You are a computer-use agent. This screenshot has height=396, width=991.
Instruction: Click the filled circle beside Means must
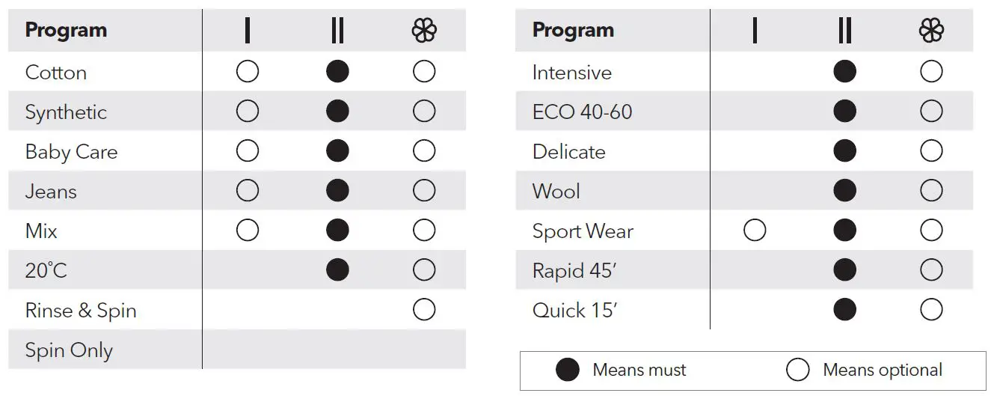[568, 370]
